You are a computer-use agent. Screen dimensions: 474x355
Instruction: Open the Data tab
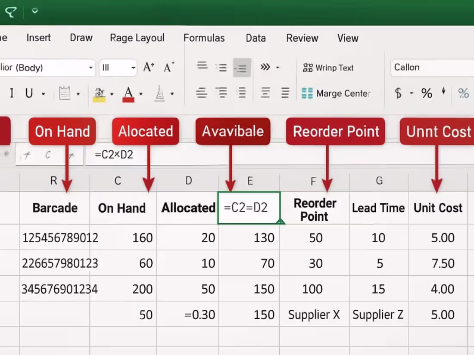click(256, 38)
